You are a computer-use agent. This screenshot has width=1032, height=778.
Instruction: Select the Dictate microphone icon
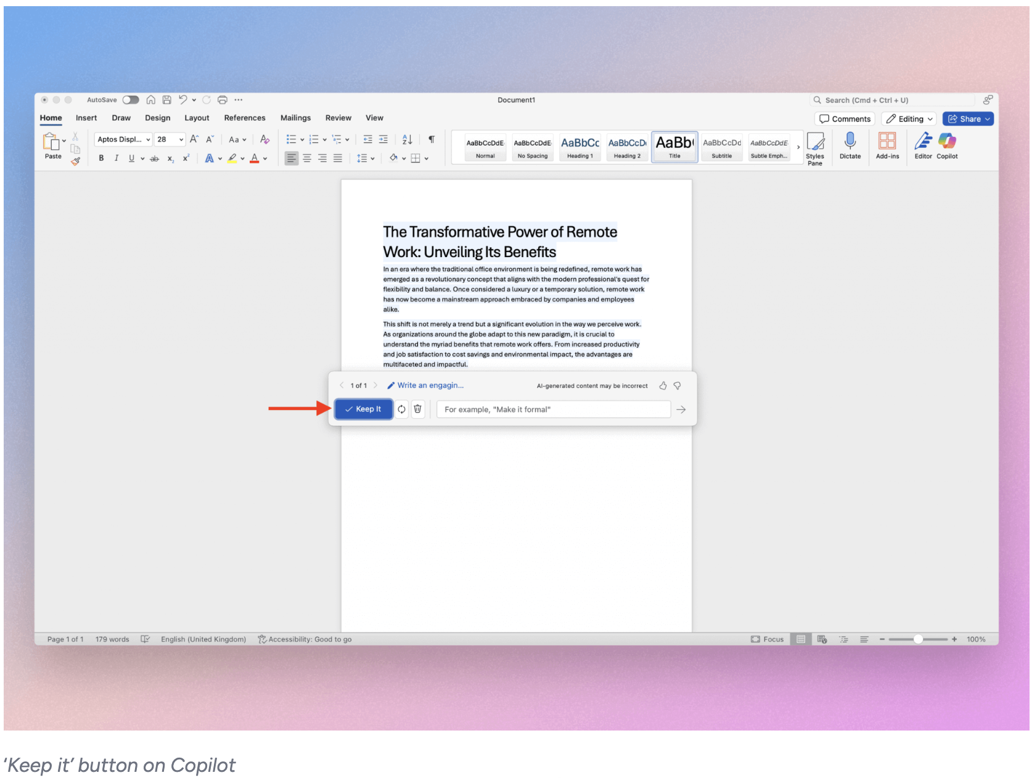coord(851,146)
